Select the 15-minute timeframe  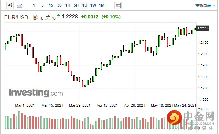(51, 5)
